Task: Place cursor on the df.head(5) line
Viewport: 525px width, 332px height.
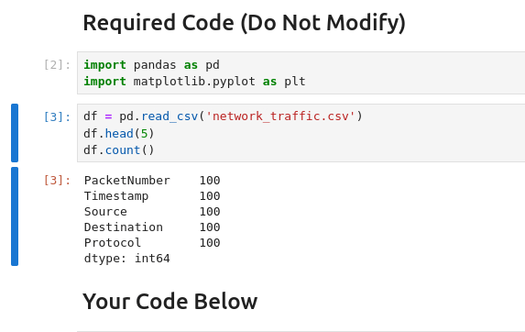Action: point(119,133)
